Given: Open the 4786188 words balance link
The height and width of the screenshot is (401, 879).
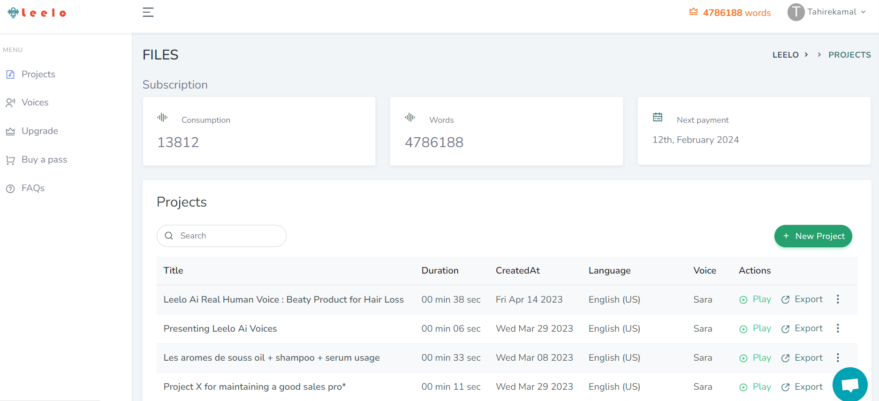Looking at the screenshot, I should pyautogui.click(x=737, y=13).
